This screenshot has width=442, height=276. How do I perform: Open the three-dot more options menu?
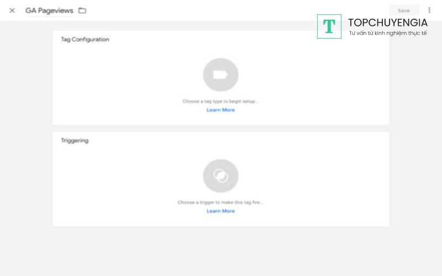[x=429, y=10]
